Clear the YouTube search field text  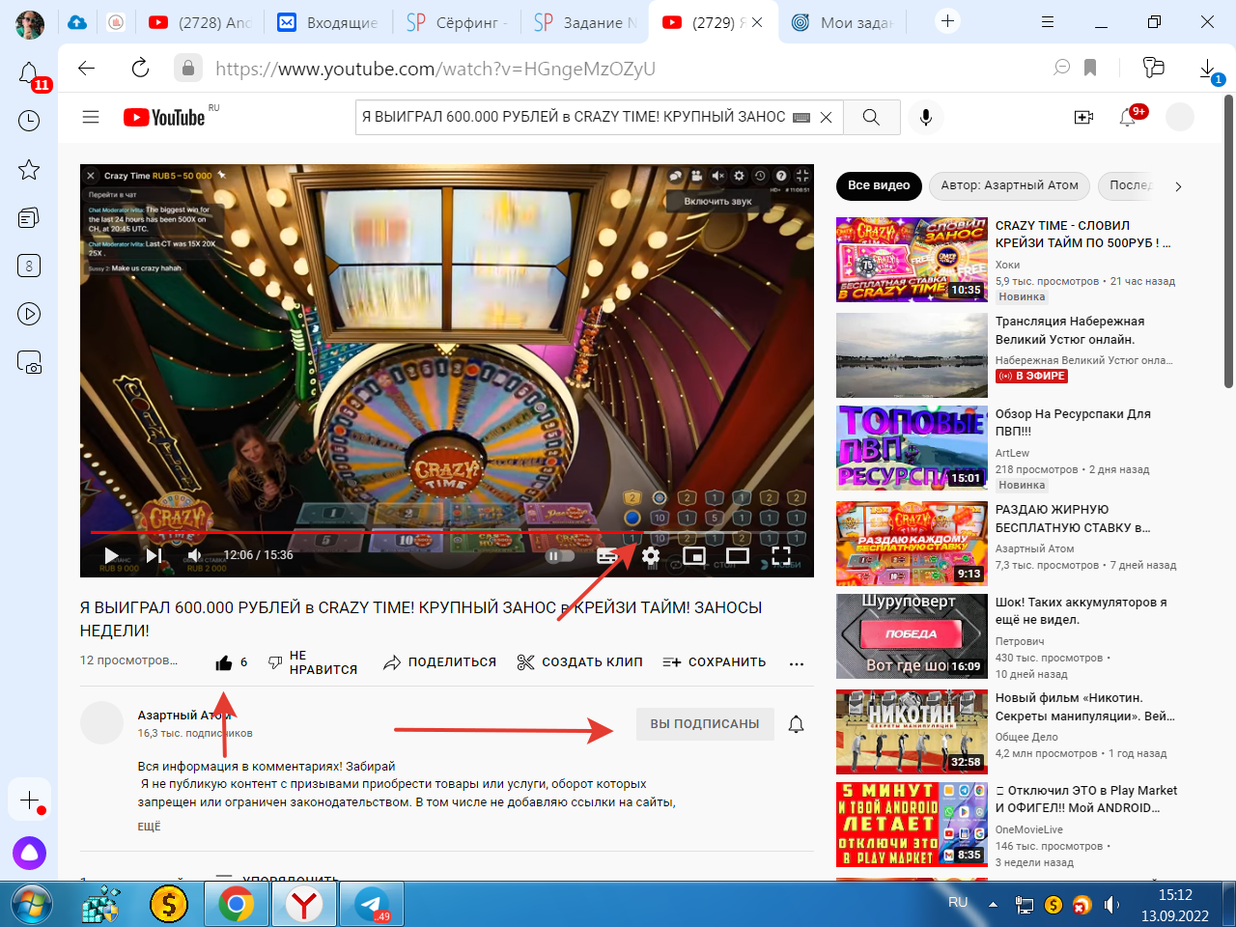pos(827,117)
